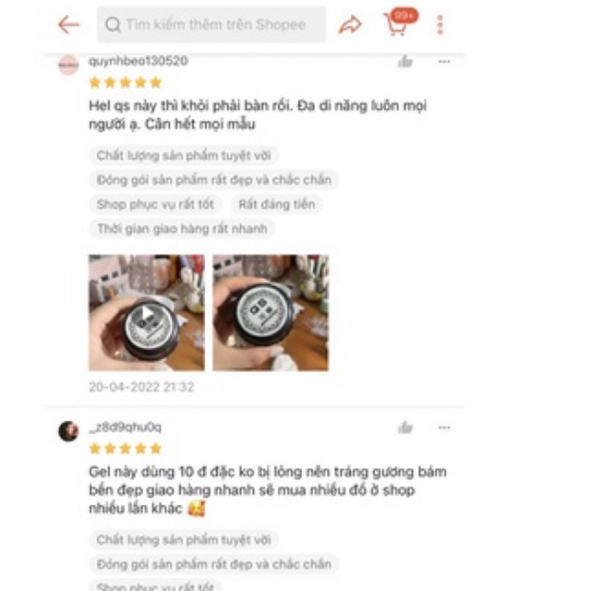Tap the back arrow icon
This screenshot has width=591, height=591.
click(x=69, y=25)
